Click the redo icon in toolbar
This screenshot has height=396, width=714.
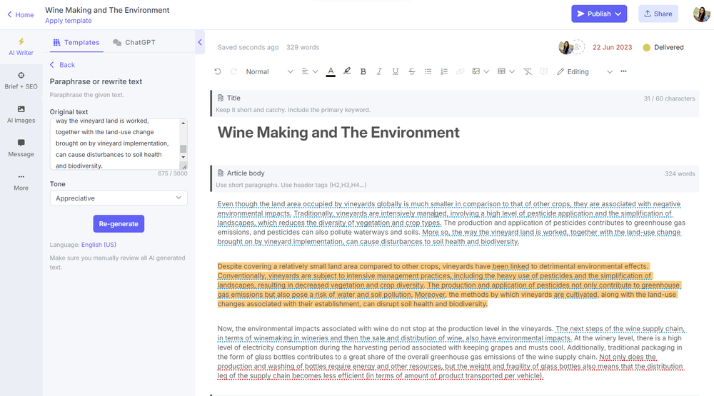tap(233, 71)
